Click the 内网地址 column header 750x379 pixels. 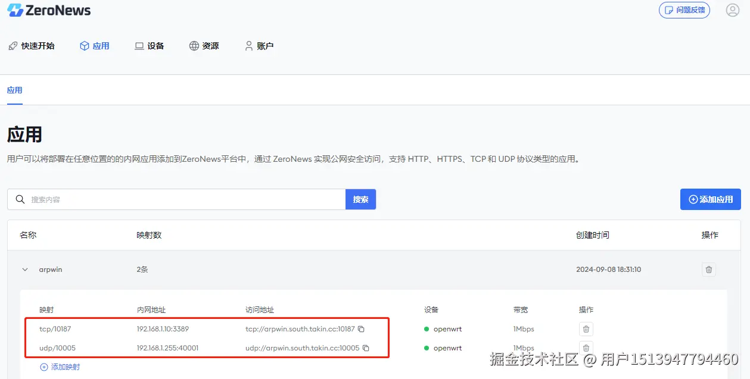[151, 310]
